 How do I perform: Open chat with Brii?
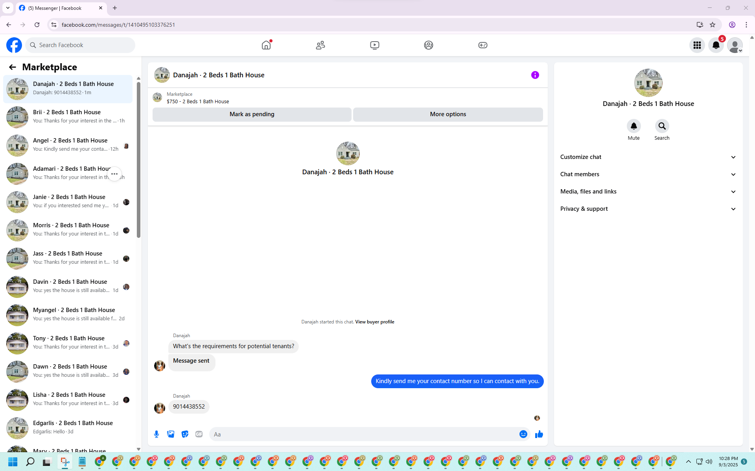(68, 117)
